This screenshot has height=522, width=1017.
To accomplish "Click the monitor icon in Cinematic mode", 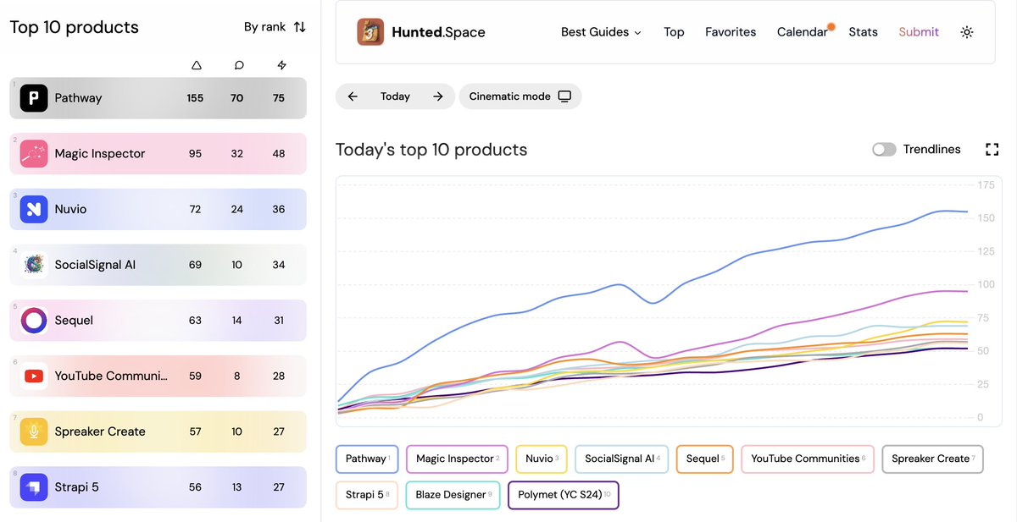I will coord(564,96).
